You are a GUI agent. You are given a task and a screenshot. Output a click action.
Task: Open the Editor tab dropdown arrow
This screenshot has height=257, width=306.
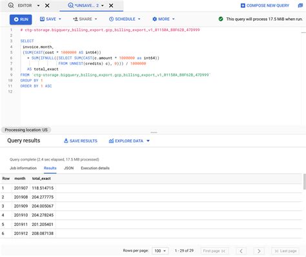coord(38,6)
